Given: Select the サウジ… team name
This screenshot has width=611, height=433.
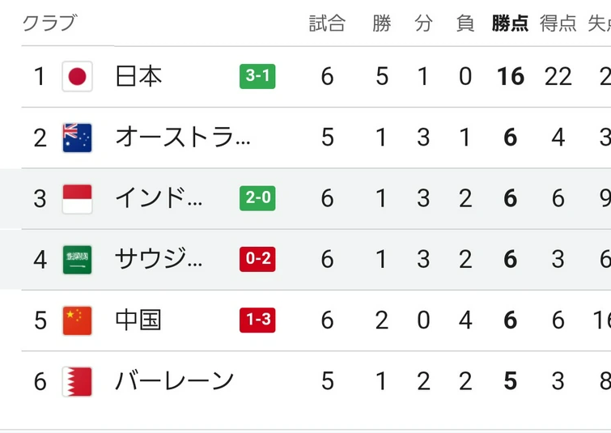Looking at the screenshot, I should coord(159,260).
